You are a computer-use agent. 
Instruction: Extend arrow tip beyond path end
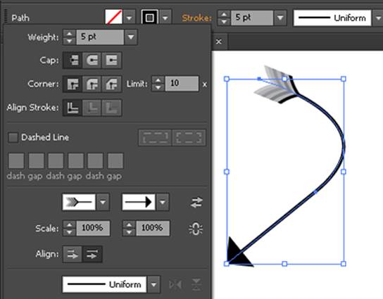(73, 254)
